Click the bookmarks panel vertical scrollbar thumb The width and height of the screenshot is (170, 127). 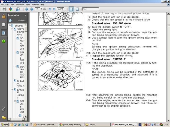26,29
